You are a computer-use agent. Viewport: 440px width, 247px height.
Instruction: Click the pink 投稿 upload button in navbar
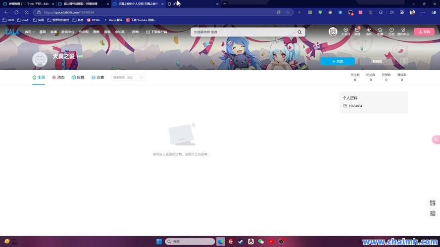coord(424,32)
